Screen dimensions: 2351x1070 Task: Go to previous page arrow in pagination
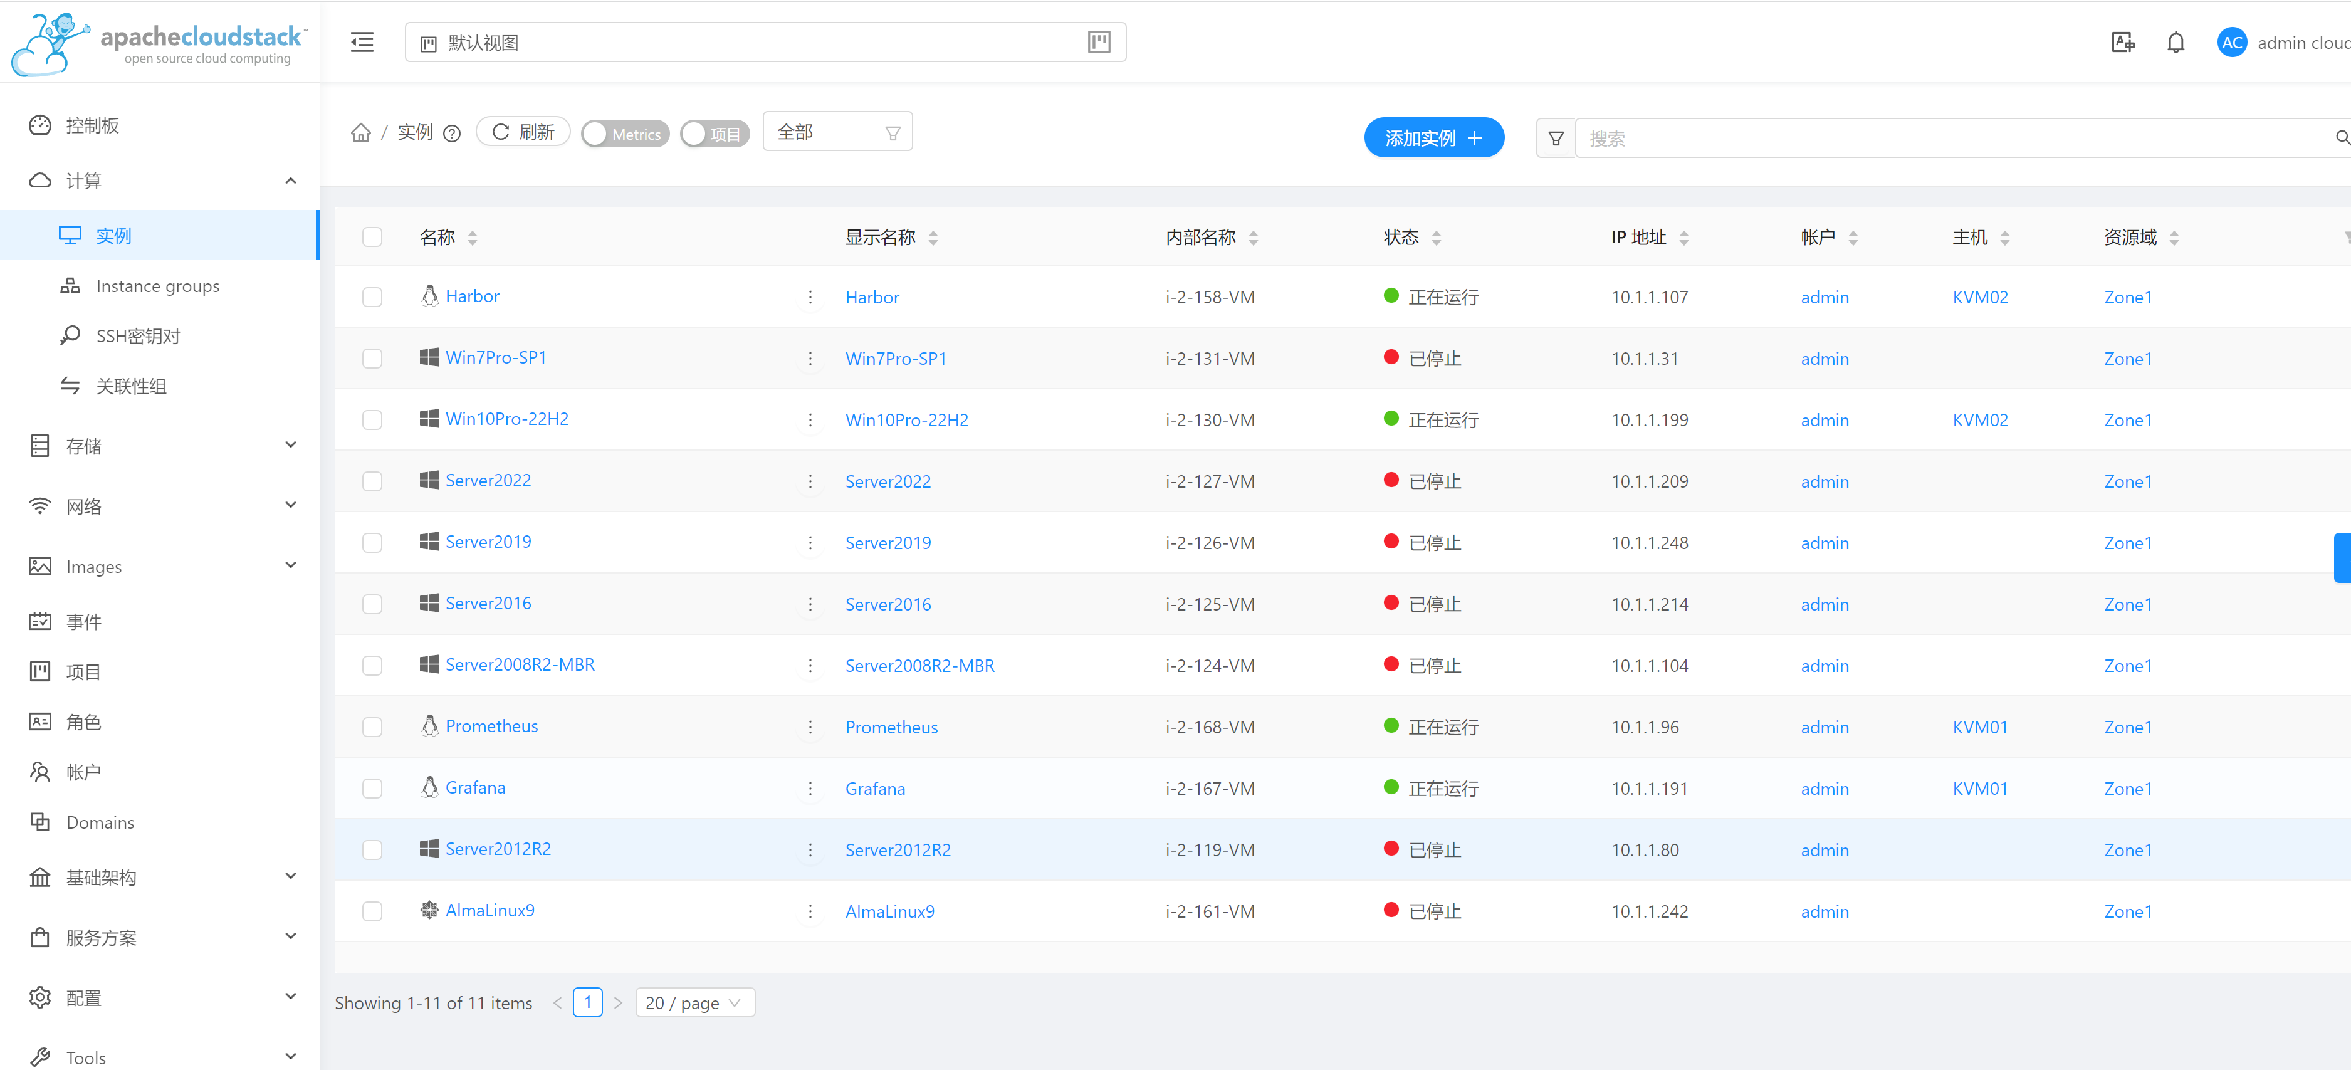pyautogui.click(x=557, y=1002)
